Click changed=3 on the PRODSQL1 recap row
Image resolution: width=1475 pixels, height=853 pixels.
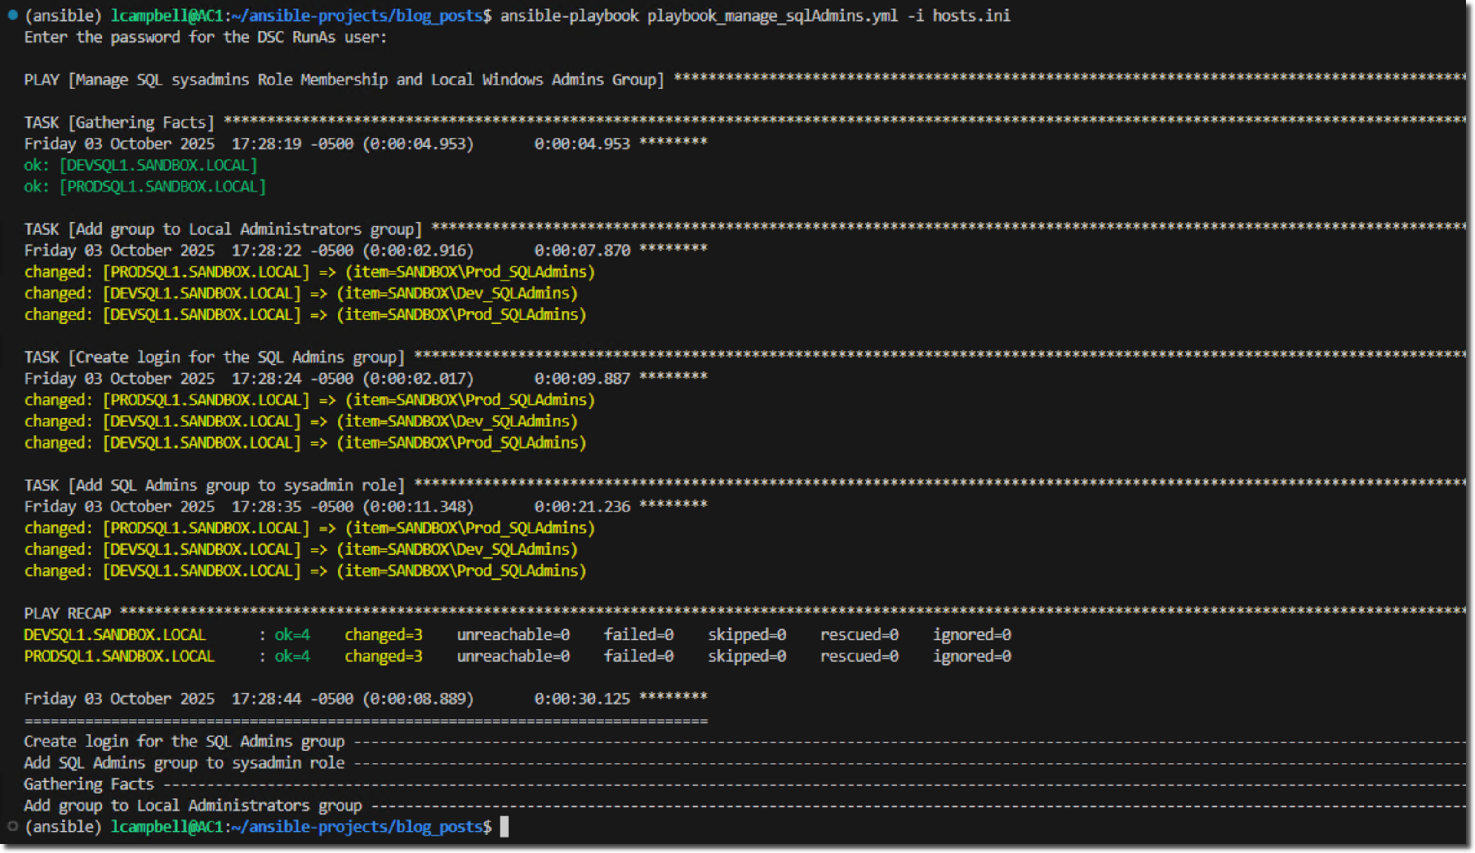pyautogui.click(x=383, y=656)
